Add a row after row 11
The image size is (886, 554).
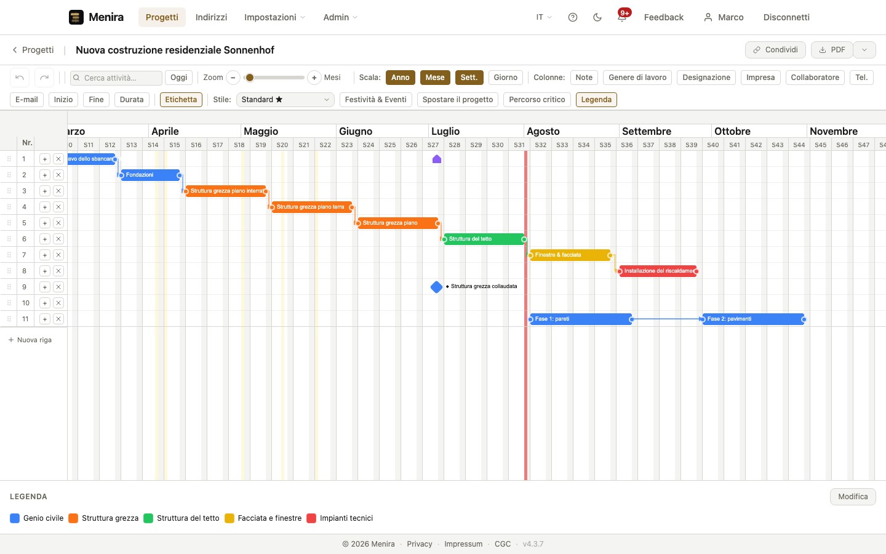click(x=45, y=319)
